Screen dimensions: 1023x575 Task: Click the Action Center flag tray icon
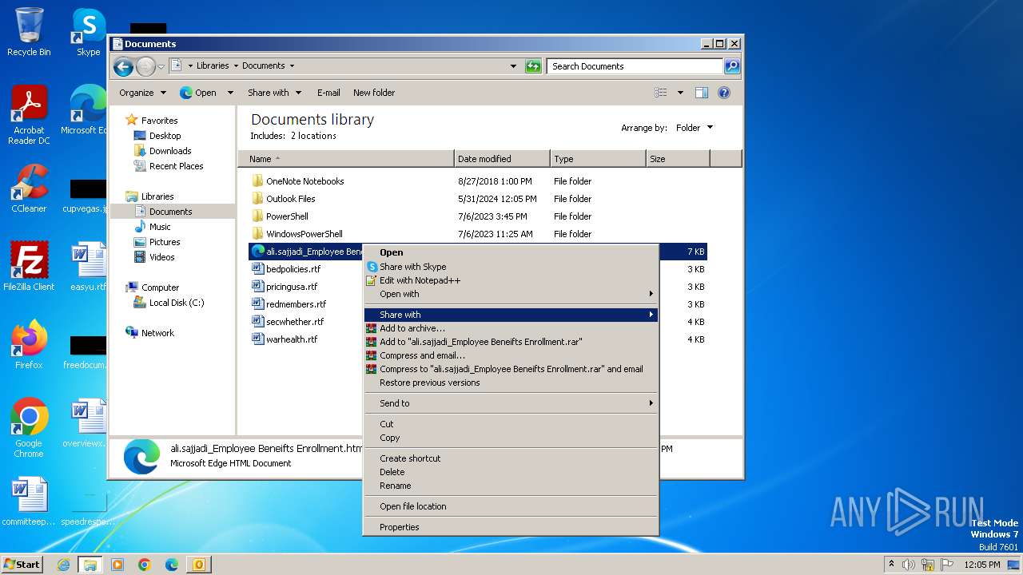pyautogui.click(x=945, y=565)
